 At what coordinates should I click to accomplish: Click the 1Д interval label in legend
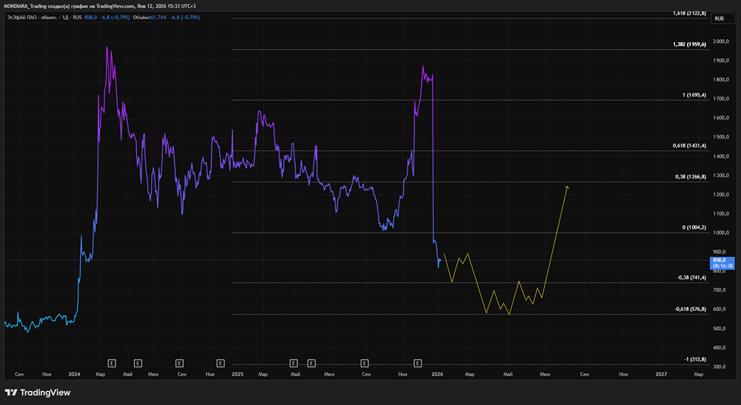coord(65,18)
